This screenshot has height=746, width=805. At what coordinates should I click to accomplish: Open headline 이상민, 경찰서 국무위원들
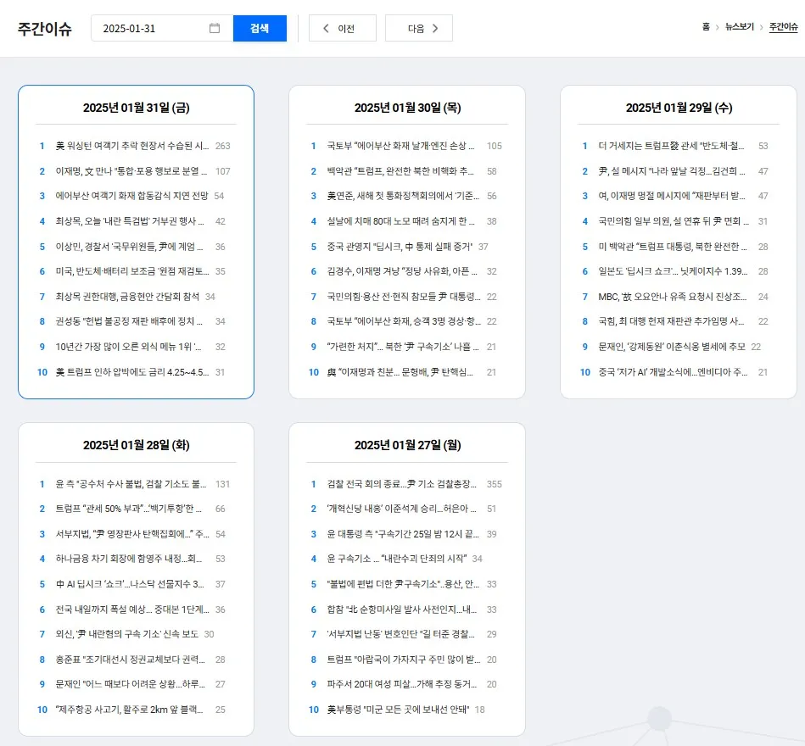(129, 247)
